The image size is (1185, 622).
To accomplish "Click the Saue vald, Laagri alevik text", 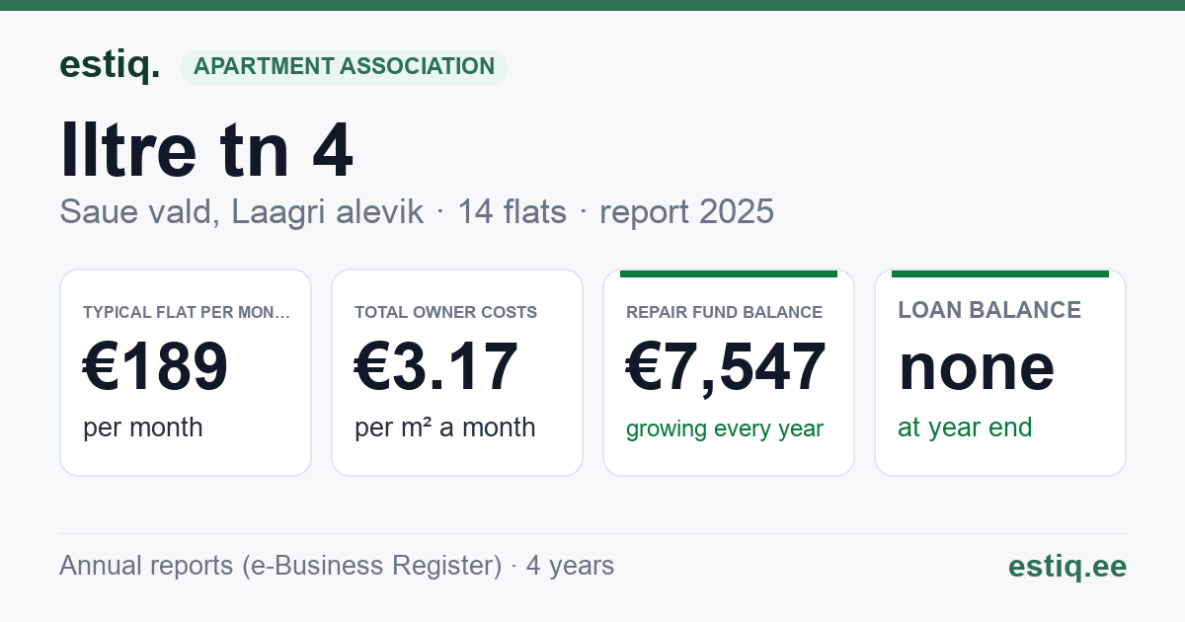I will tap(242, 212).
